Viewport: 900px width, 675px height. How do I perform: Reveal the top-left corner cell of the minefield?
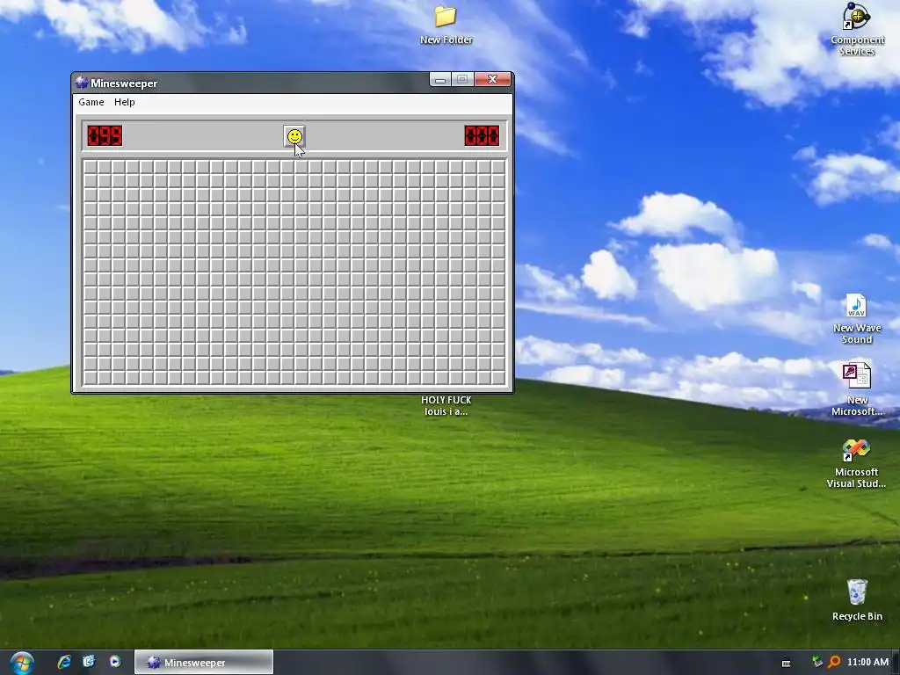click(x=91, y=167)
